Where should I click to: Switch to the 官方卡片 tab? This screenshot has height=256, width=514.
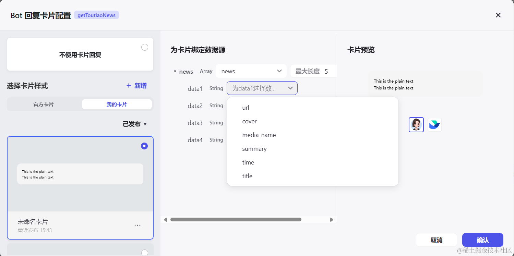tap(44, 104)
